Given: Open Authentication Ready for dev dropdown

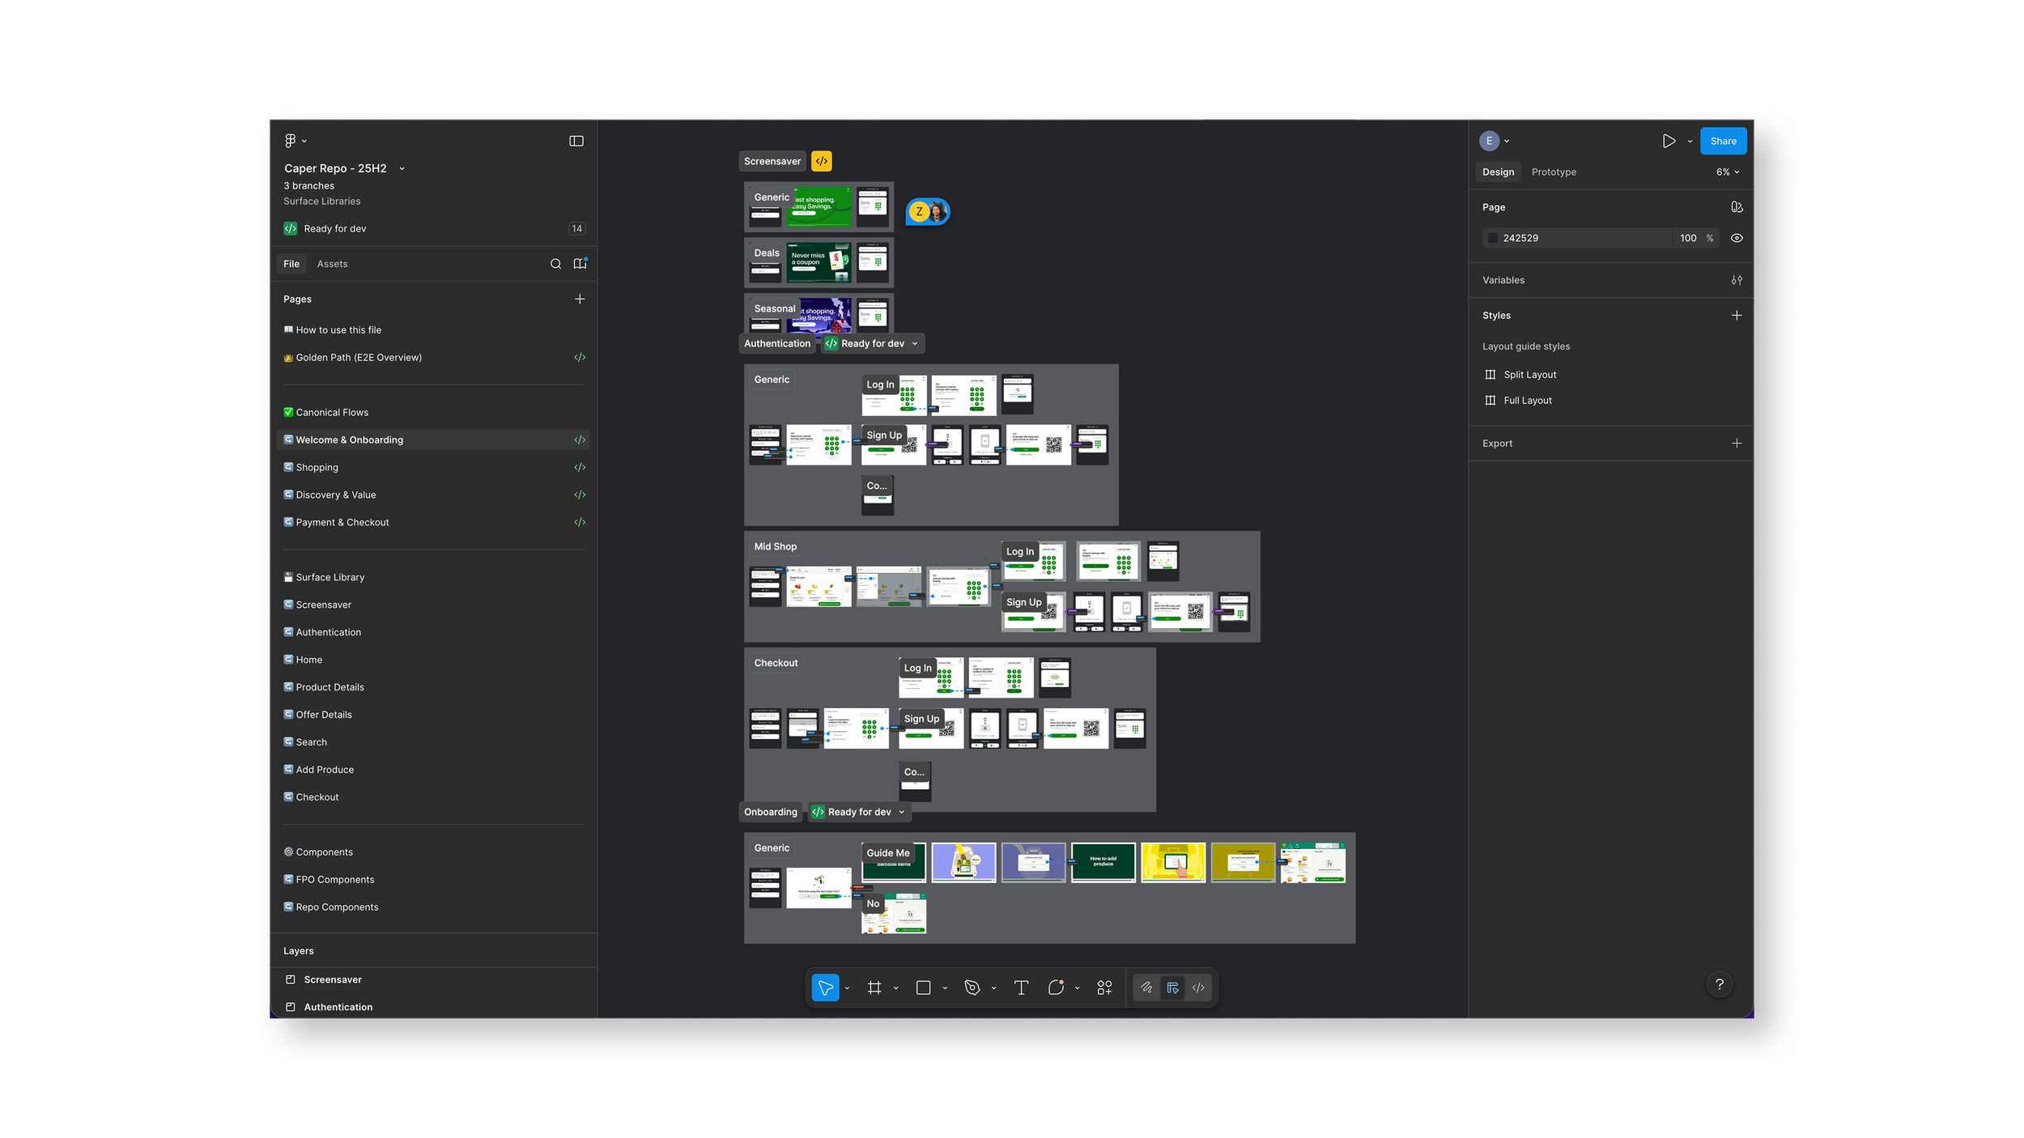Looking at the screenshot, I should point(873,343).
